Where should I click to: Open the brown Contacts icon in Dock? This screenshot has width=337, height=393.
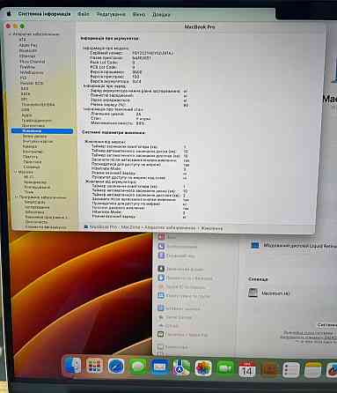click(269, 369)
